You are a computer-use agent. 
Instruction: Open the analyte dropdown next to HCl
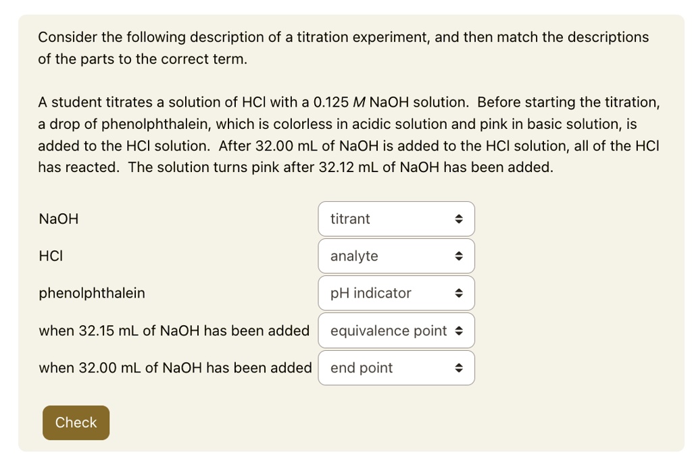click(x=396, y=256)
